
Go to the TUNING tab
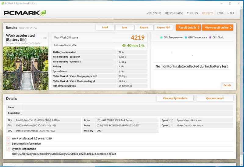[192, 13]
